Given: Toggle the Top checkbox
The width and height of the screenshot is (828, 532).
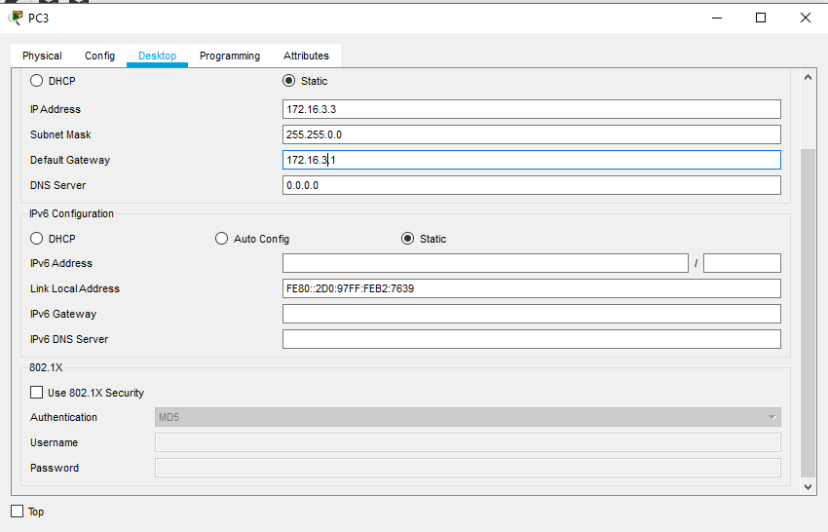Looking at the screenshot, I should pyautogui.click(x=18, y=512).
